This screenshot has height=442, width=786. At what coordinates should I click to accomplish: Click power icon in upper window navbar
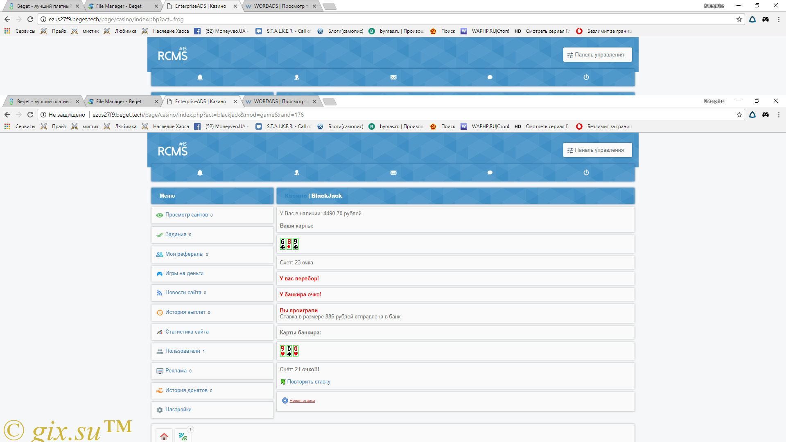click(x=586, y=77)
